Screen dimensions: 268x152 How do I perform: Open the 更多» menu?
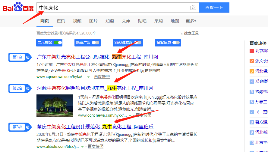(191, 21)
